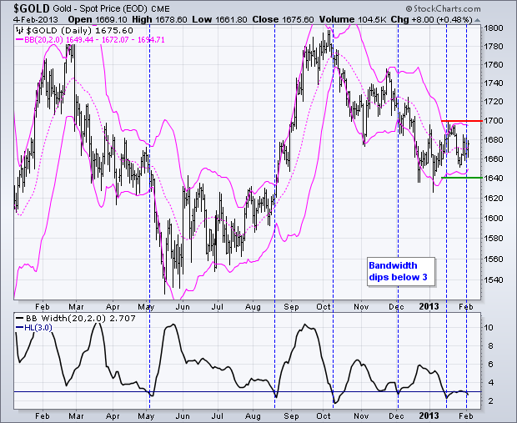
Task: Click the 2013 label under the BB Width panel
Action: tap(429, 415)
